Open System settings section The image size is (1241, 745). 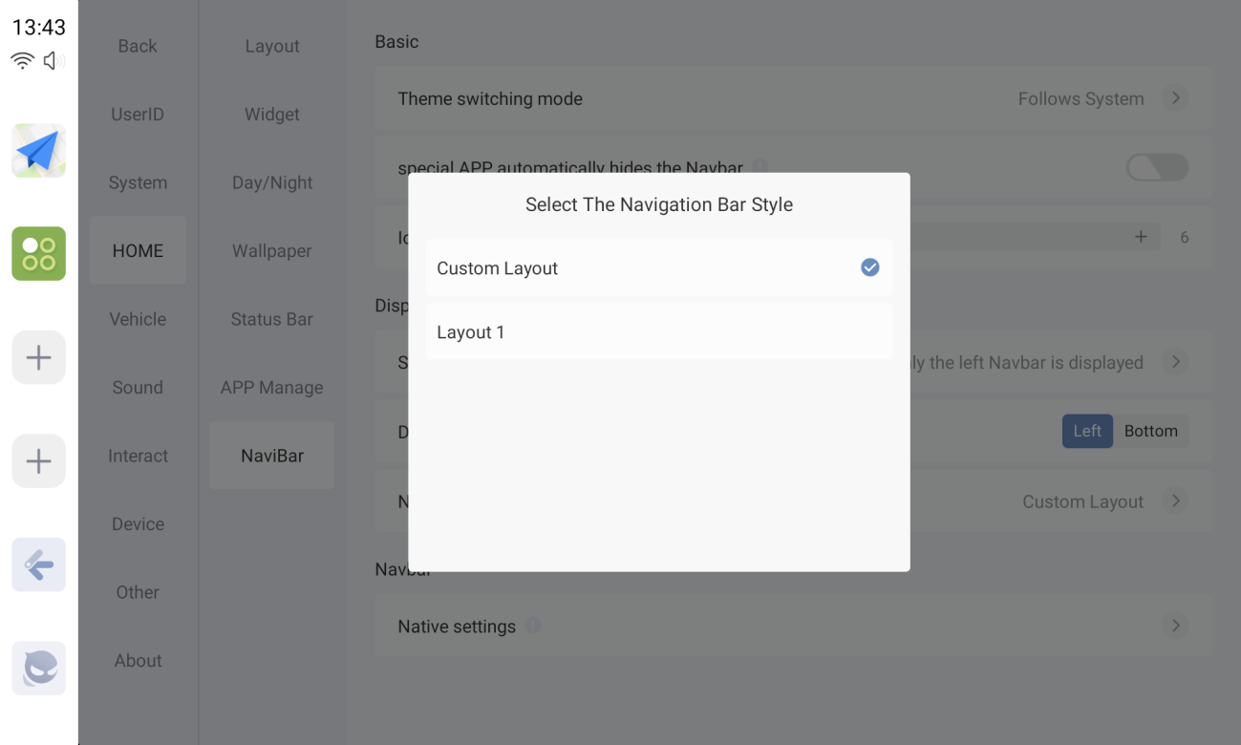pyautogui.click(x=138, y=182)
